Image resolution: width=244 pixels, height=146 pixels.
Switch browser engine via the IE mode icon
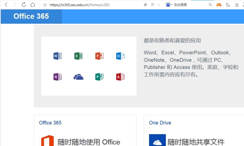[x=145, y=5]
